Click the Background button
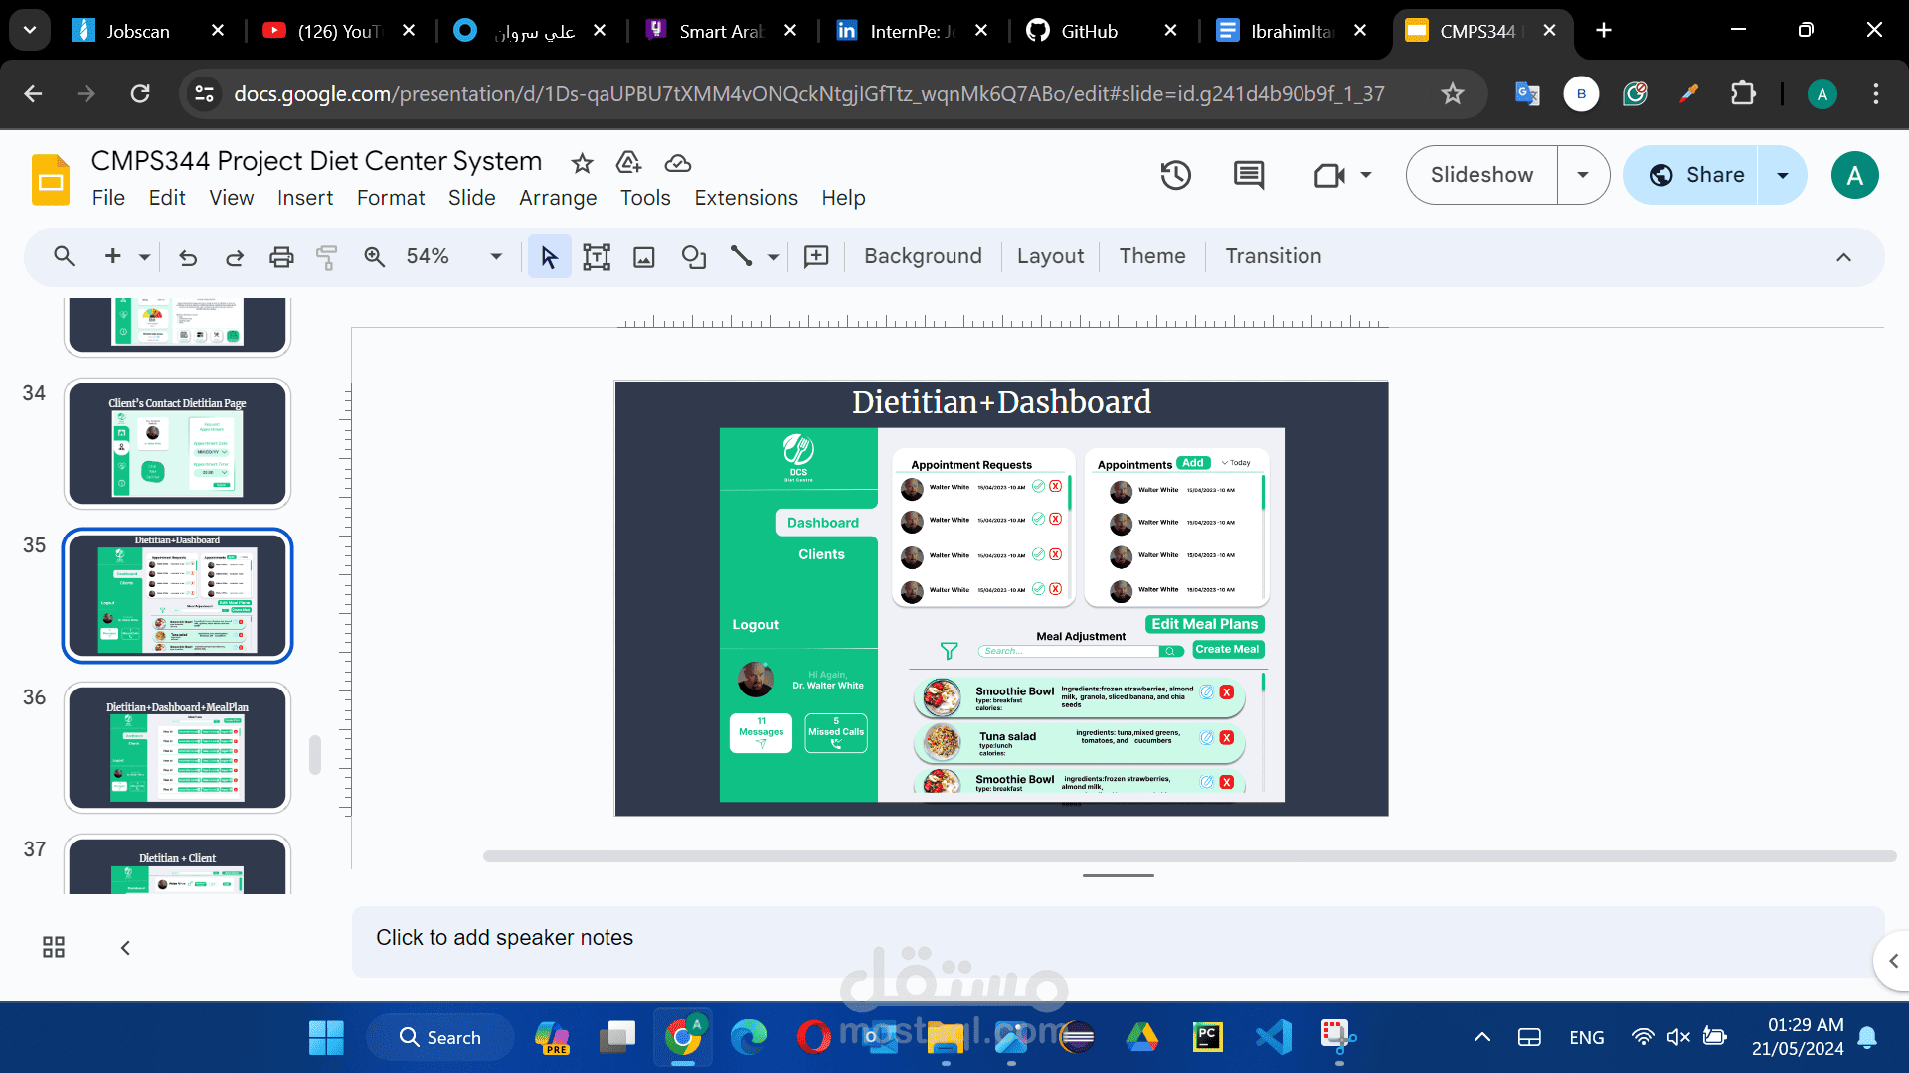 pyautogui.click(x=923, y=256)
